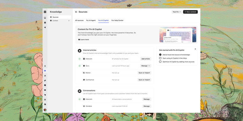Click 'Last synced 14 hours ago' text

121,66
